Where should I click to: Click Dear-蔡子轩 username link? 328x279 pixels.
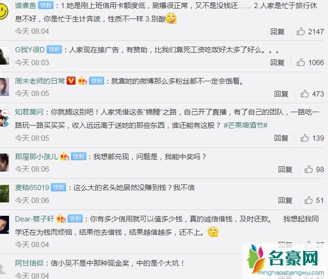coord(35,219)
